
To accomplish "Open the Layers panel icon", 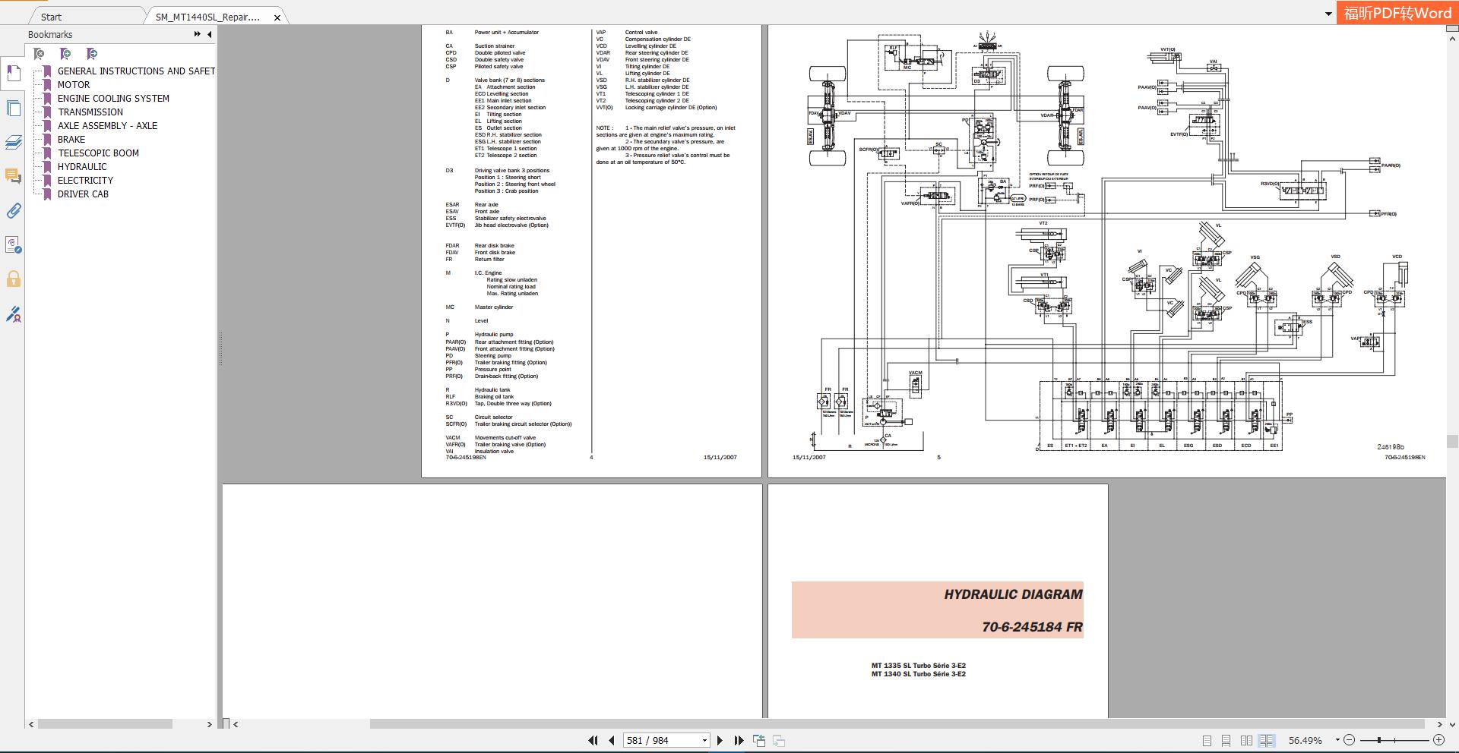I will point(13,142).
